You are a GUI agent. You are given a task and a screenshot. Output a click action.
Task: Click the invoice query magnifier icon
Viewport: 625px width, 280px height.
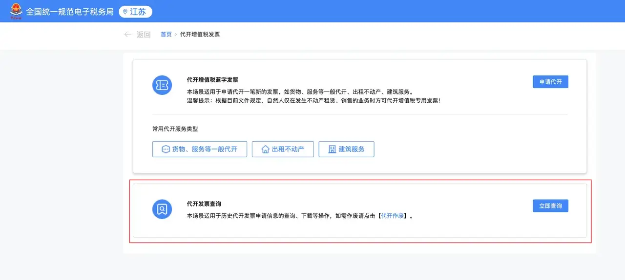pyautogui.click(x=162, y=209)
